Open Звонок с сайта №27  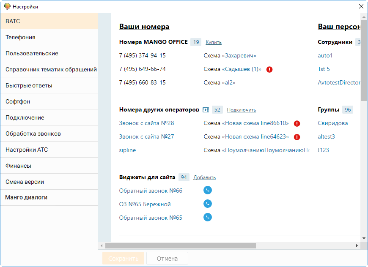pyautogui.click(x=146, y=136)
